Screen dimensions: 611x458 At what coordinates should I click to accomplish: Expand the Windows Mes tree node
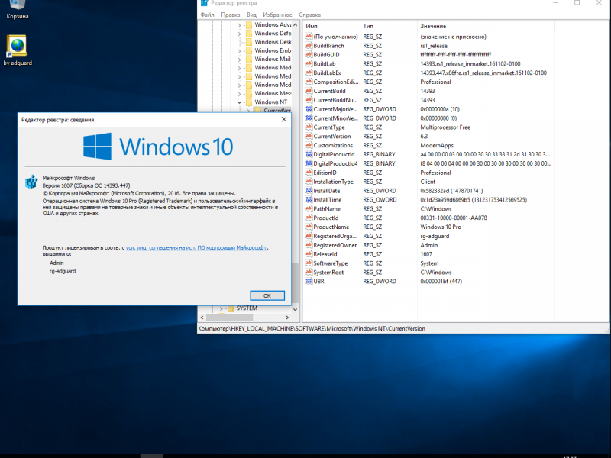pyautogui.click(x=239, y=93)
